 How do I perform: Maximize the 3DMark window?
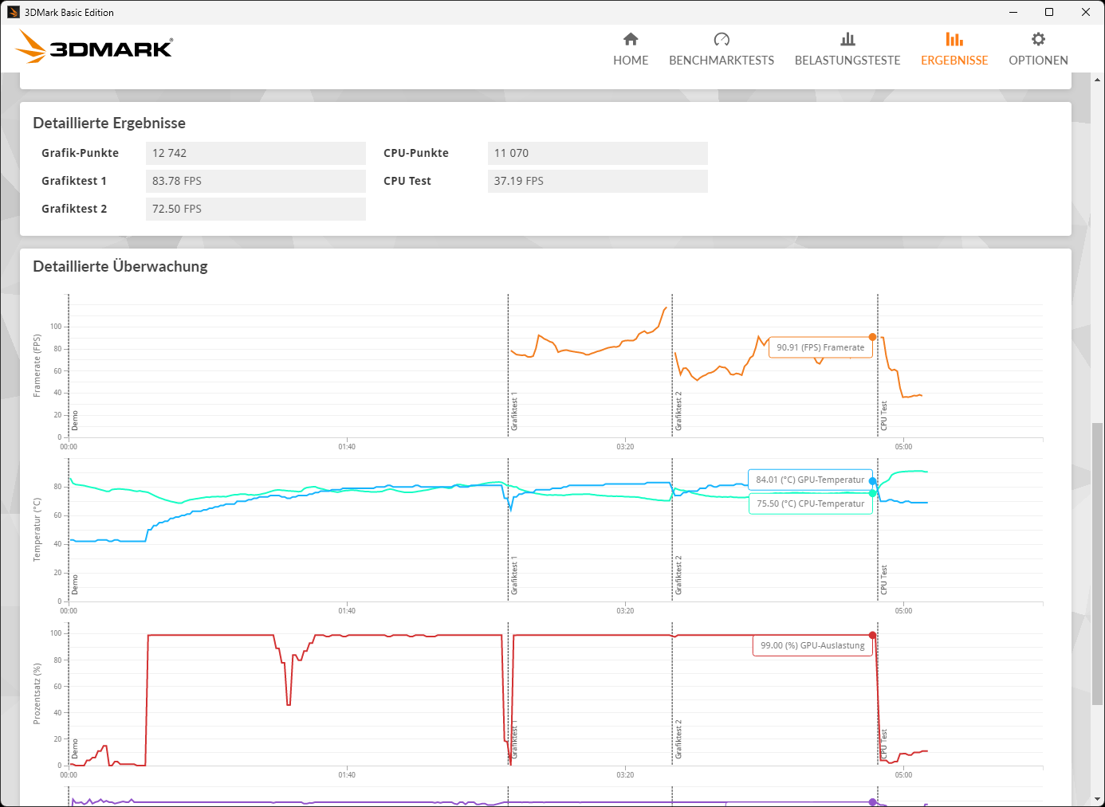[1049, 12]
